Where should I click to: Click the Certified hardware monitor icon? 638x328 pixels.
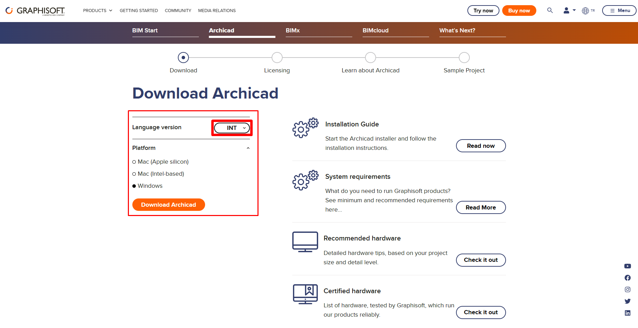pos(305,294)
